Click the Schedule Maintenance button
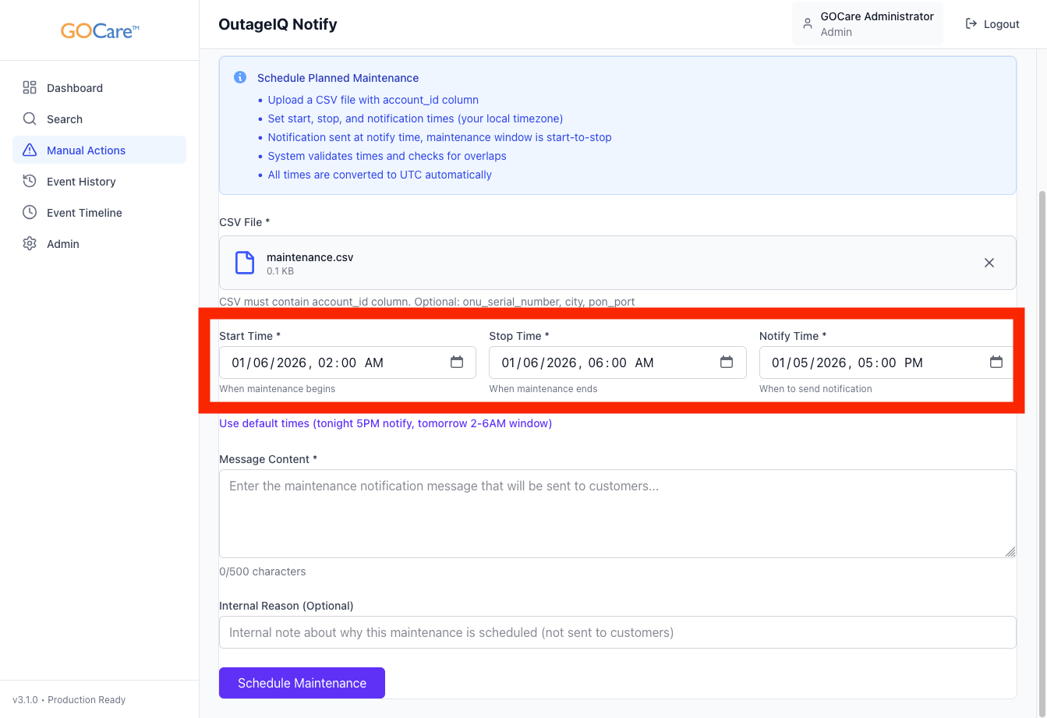Screen dimensions: 1047x718 pyautogui.click(x=302, y=683)
